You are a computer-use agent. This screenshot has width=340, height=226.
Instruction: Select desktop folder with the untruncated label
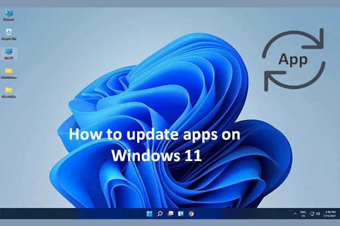point(8,92)
